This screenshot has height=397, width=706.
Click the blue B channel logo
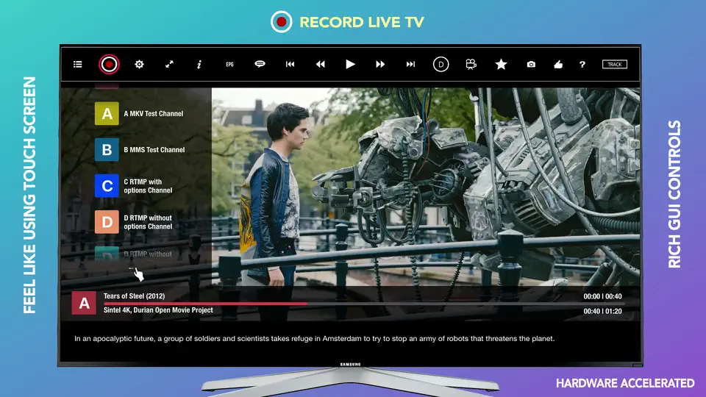point(107,149)
